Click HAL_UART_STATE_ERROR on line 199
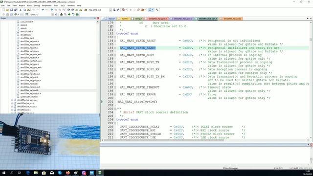This screenshot has width=313, height=176. [137, 94]
